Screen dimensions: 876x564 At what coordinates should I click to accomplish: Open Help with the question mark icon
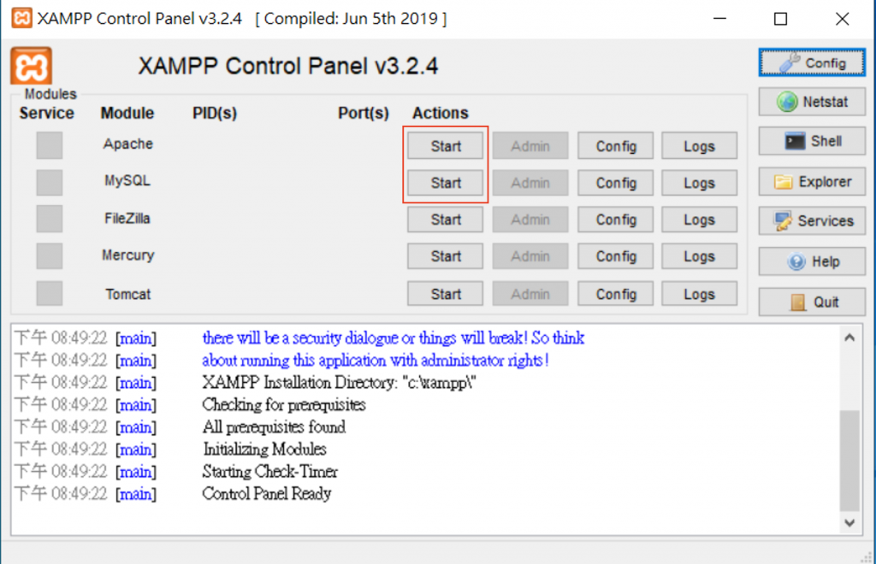[x=812, y=261]
